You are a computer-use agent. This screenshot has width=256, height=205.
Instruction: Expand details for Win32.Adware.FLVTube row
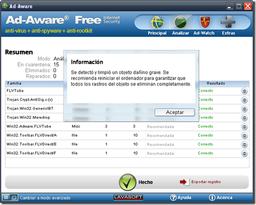[x=245, y=127]
